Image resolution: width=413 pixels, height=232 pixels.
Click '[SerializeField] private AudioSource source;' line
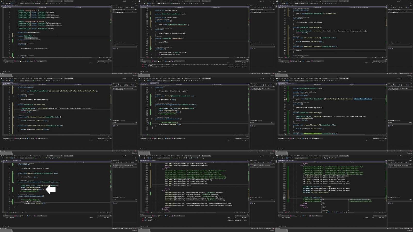pyautogui.click(x=36, y=29)
